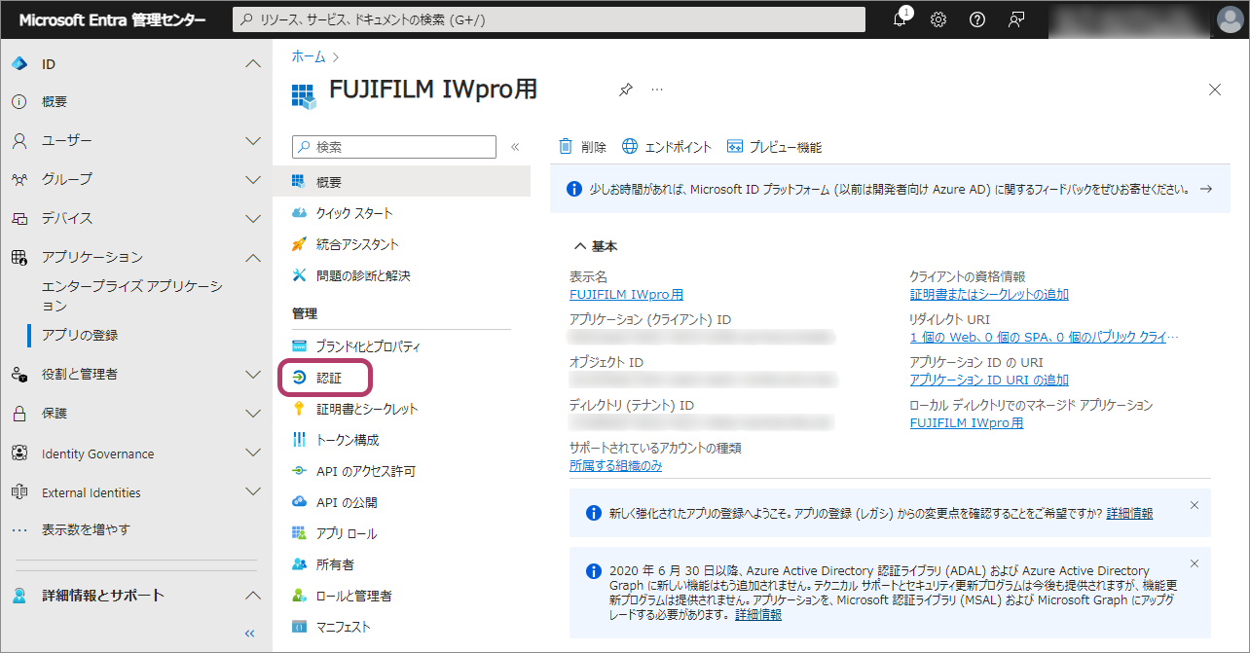Image resolution: width=1250 pixels, height=653 pixels.
Task: Click 証明書またはシークレットの追加 link
Action: 989,295
